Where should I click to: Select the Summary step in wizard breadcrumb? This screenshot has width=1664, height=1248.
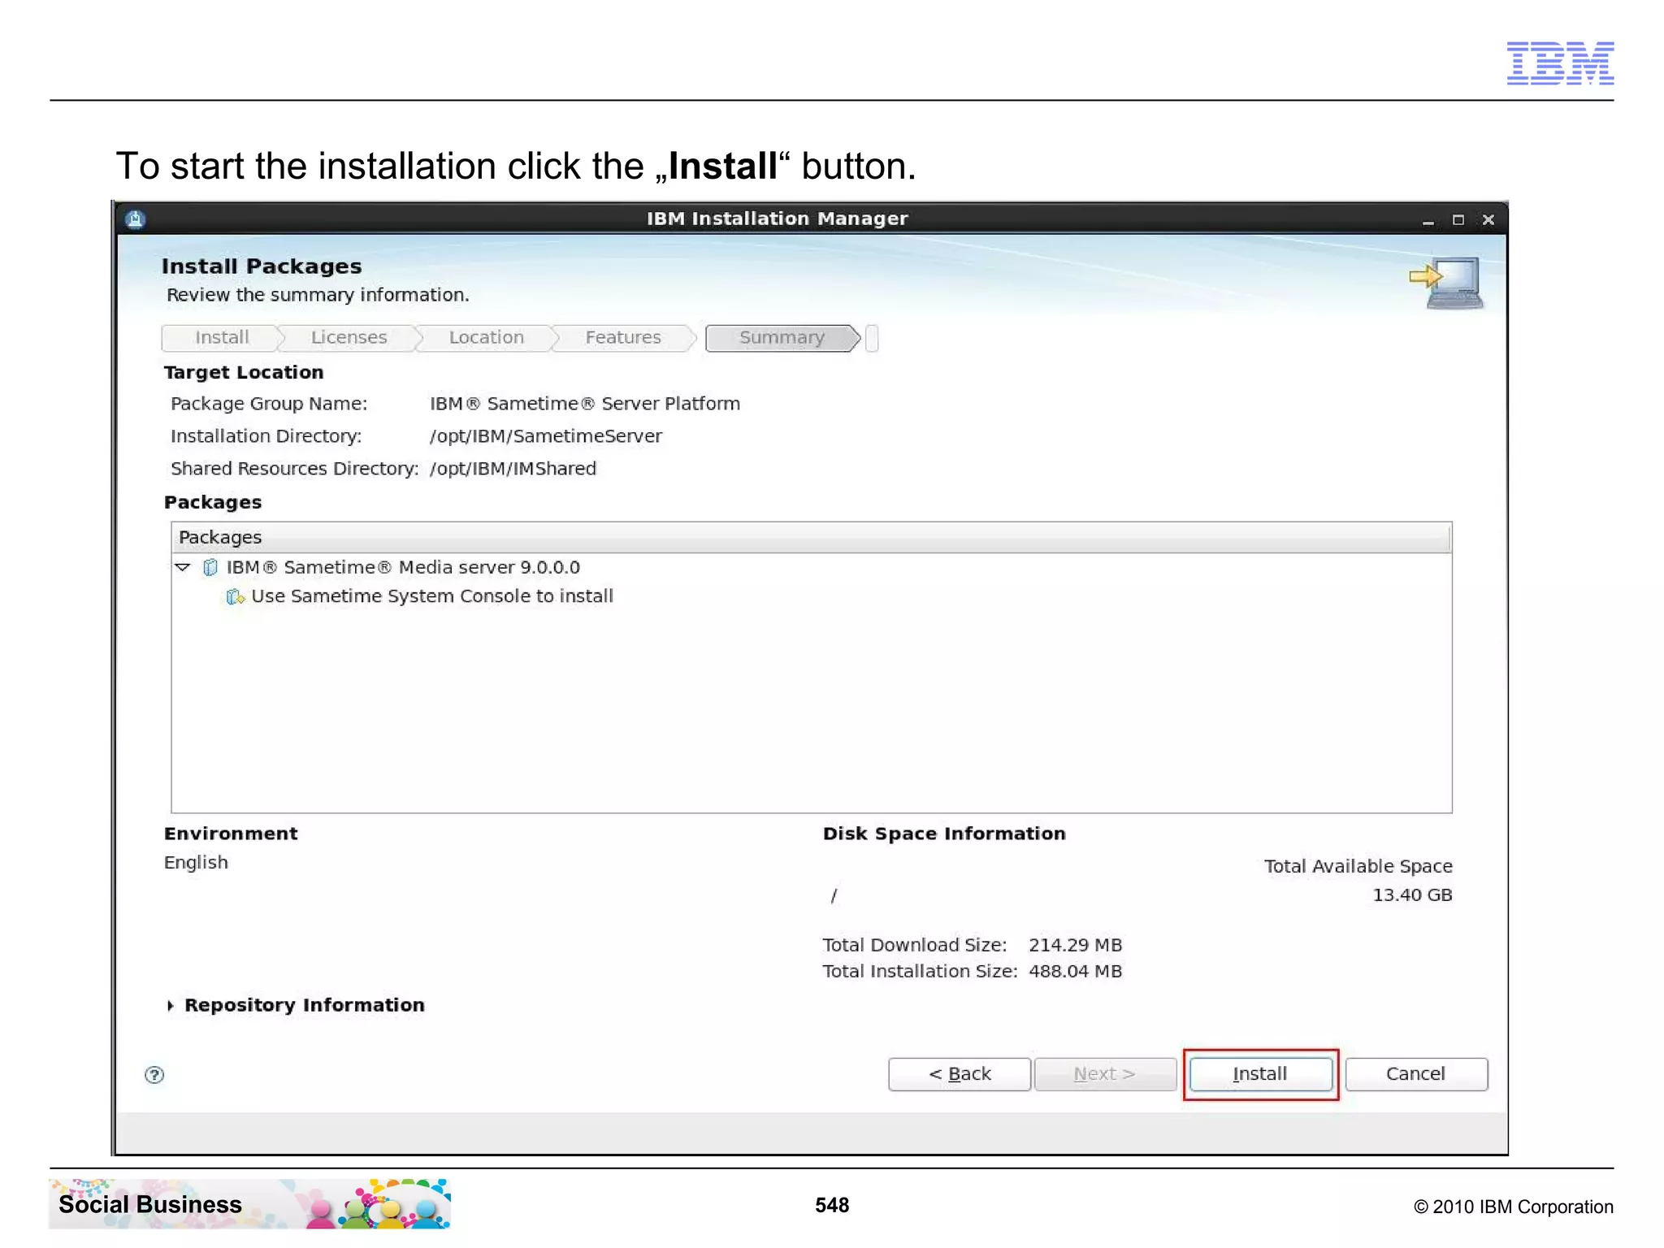click(782, 338)
